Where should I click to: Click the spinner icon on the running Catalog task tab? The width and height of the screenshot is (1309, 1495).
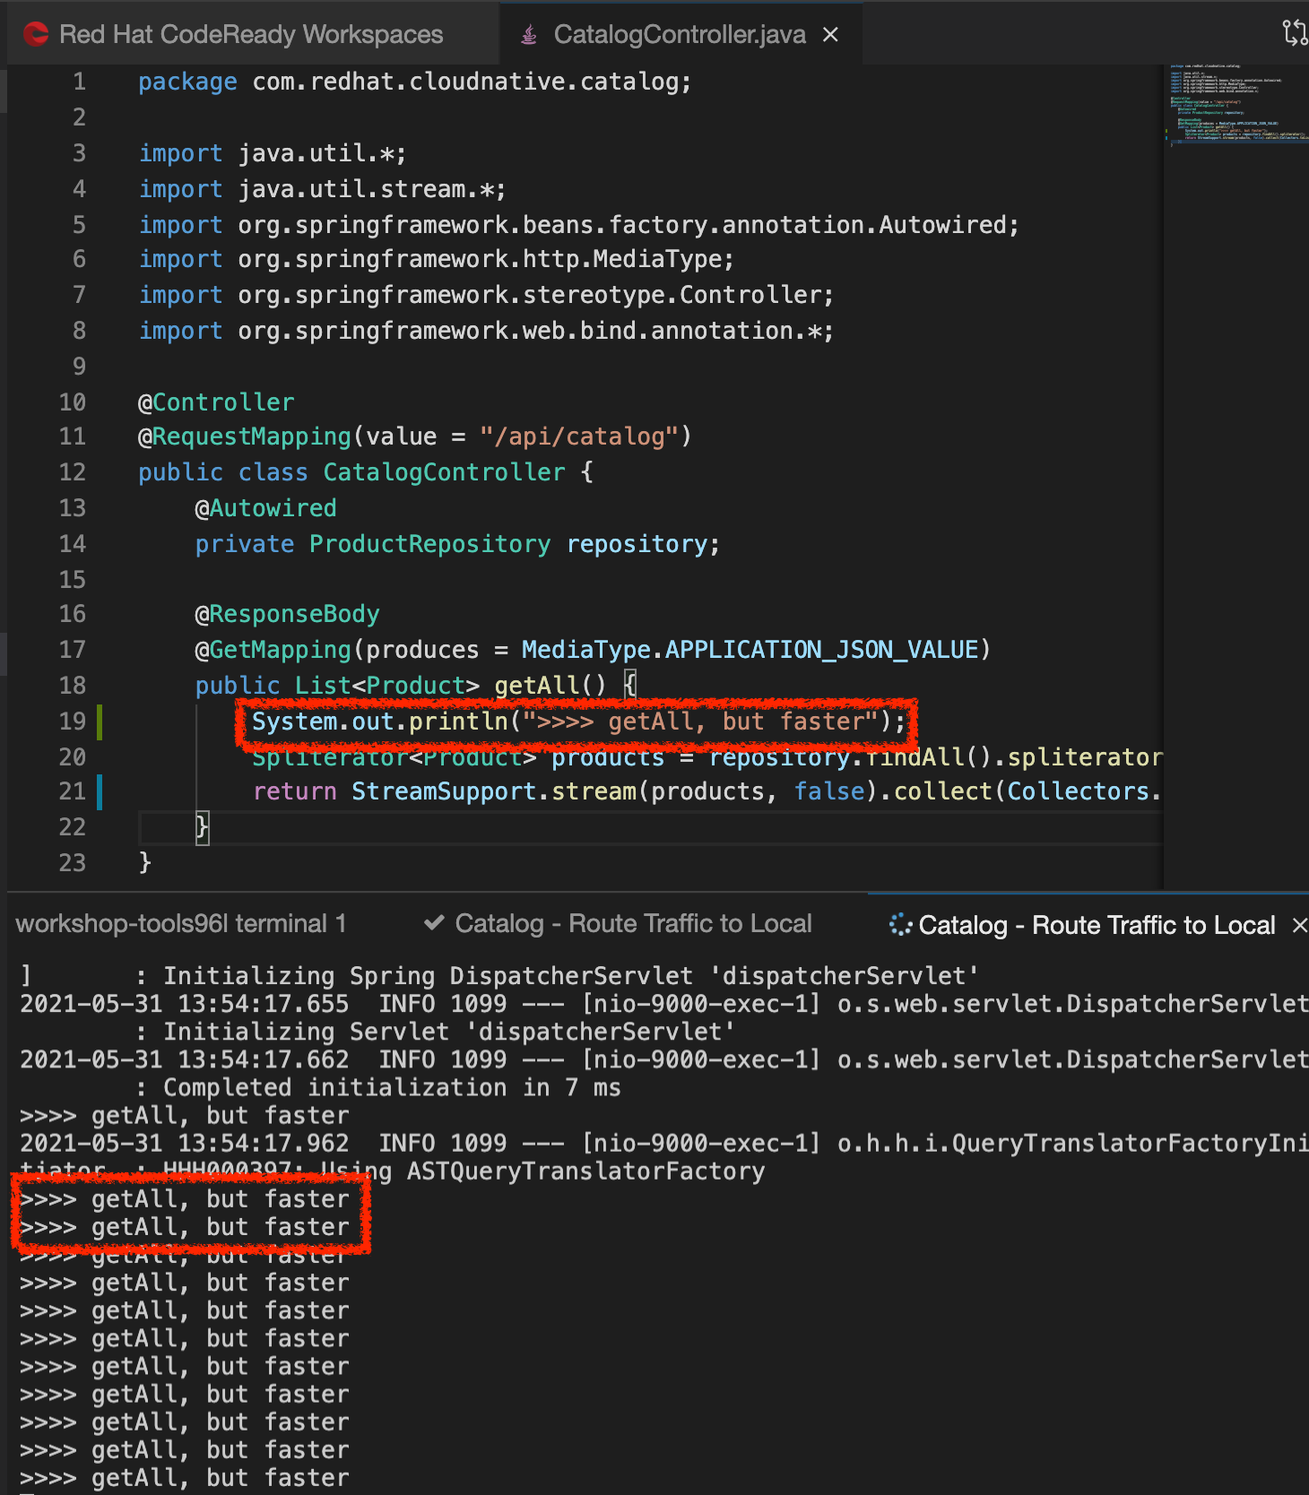[900, 924]
